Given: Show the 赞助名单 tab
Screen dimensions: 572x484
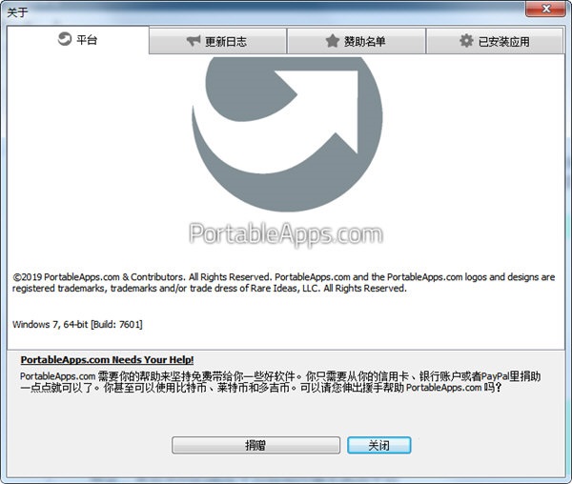Looking at the screenshot, I should [356, 41].
